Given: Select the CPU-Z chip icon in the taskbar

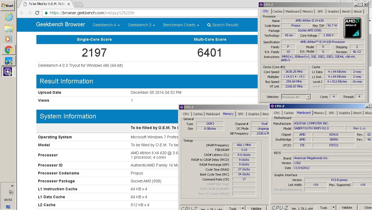Looking at the screenshot, I should (x=8, y=72).
